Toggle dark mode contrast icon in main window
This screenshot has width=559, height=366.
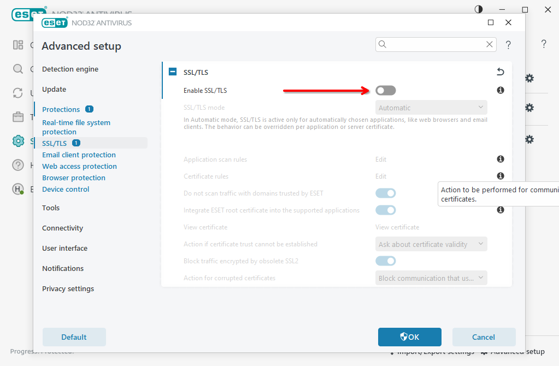tap(479, 9)
